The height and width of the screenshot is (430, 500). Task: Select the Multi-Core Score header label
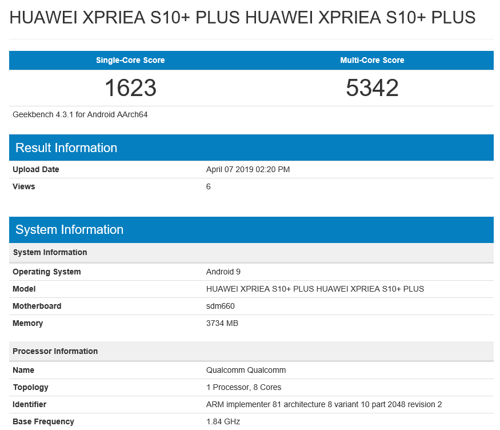tap(372, 60)
